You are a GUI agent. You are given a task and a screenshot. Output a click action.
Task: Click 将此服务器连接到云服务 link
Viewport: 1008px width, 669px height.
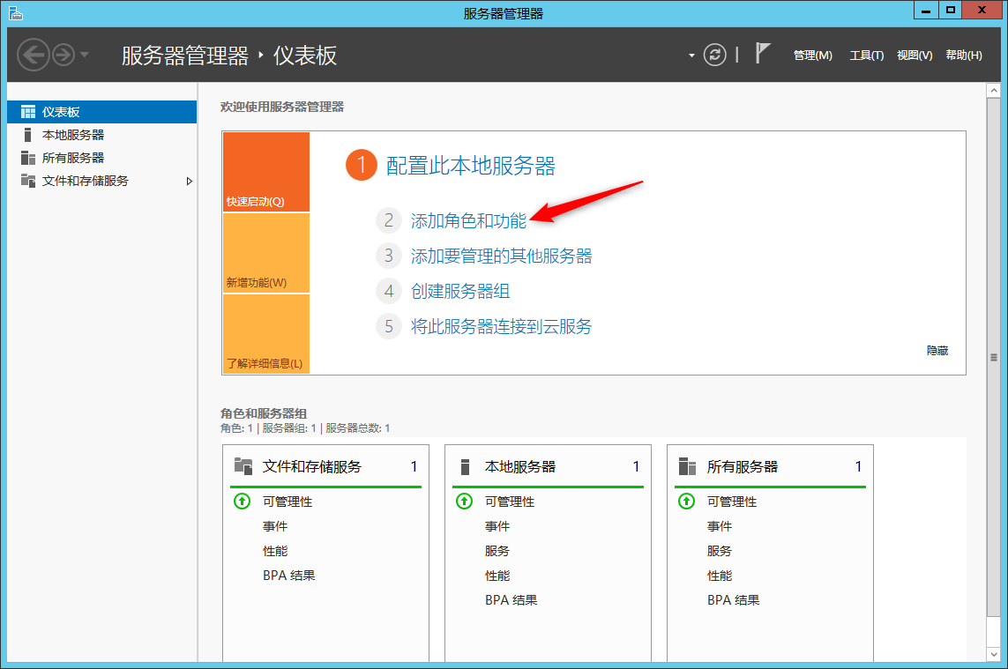(502, 326)
